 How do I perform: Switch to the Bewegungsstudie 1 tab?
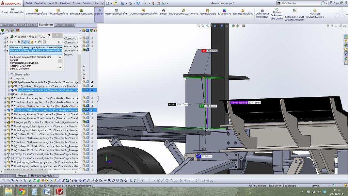click(x=43, y=176)
